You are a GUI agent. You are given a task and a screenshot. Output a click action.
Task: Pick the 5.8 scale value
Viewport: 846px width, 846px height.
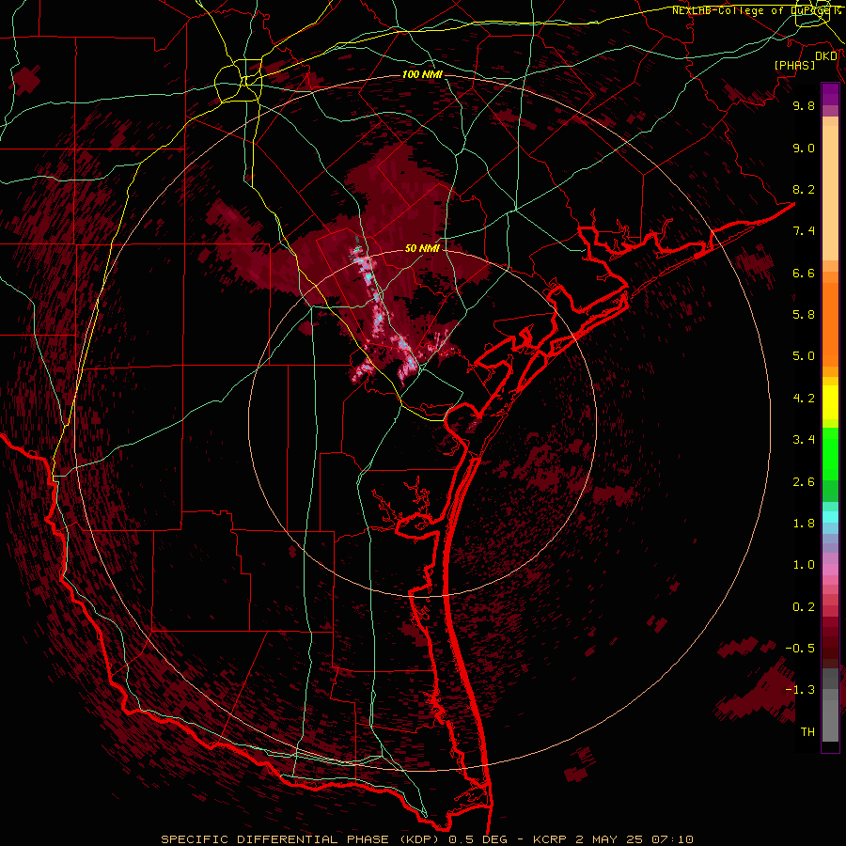pyautogui.click(x=804, y=315)
